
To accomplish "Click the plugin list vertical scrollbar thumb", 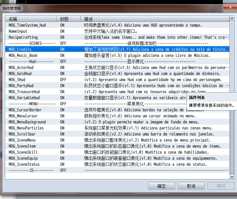I will (232, 97).
